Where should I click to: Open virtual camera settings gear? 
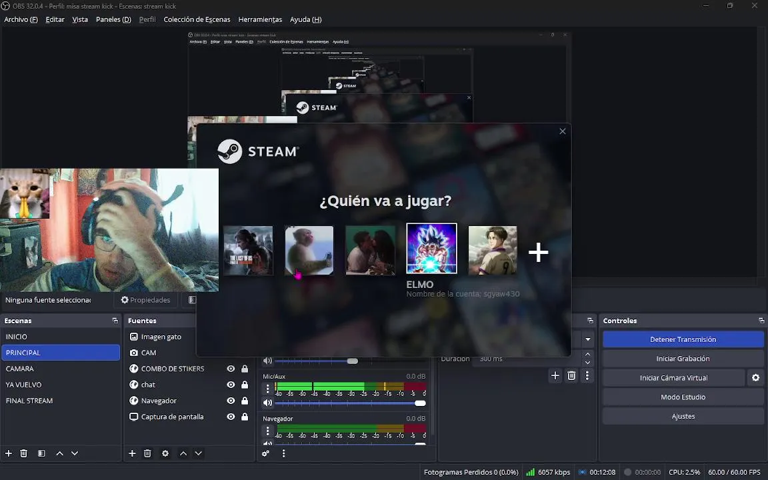pos(756,377)
